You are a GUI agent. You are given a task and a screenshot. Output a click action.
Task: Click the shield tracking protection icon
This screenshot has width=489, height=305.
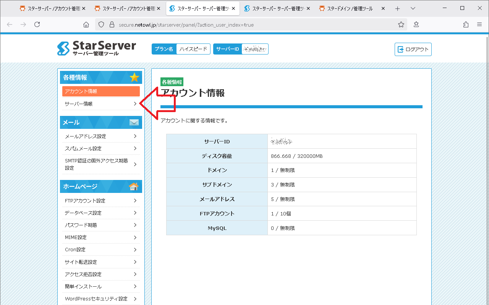click(x=101, y=24)
